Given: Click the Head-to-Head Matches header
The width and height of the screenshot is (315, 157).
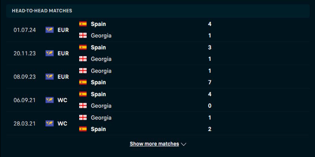Looking at the screenshot, I should coord(42,11).
